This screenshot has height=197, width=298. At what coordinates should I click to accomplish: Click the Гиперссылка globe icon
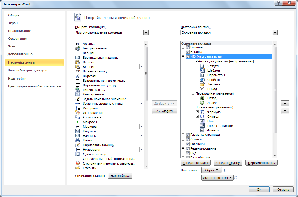(78, 90)
